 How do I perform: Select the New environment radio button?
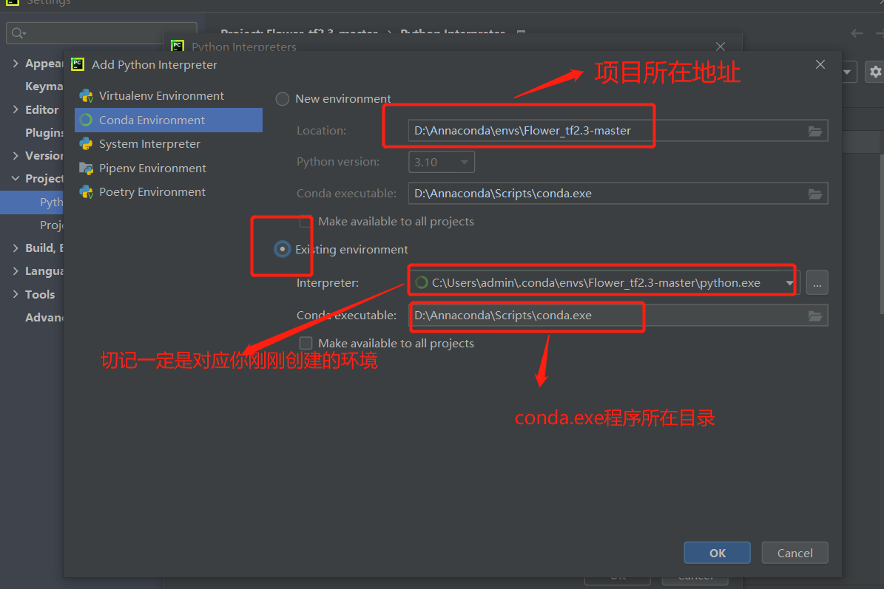pyautogui.click(x=283, y=99)
